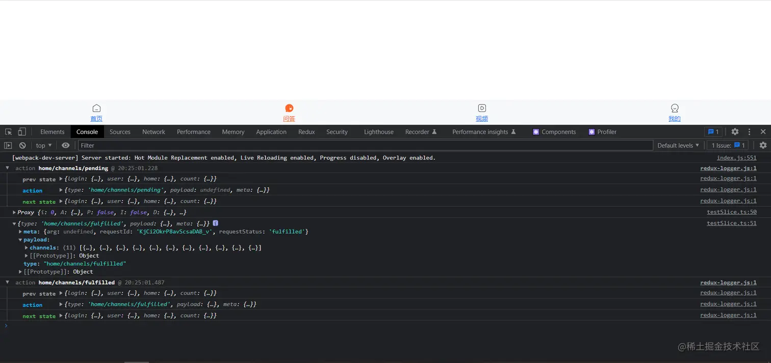Open the React Profiler tab
This screenshot has height=363, width=771.
(602, 132)
